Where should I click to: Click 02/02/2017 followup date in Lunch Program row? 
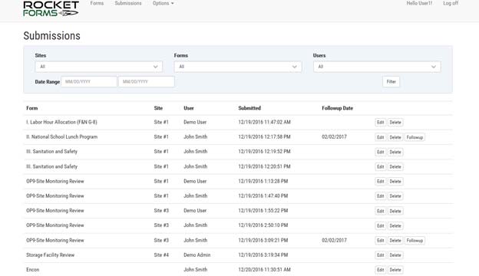pos(334,137)
